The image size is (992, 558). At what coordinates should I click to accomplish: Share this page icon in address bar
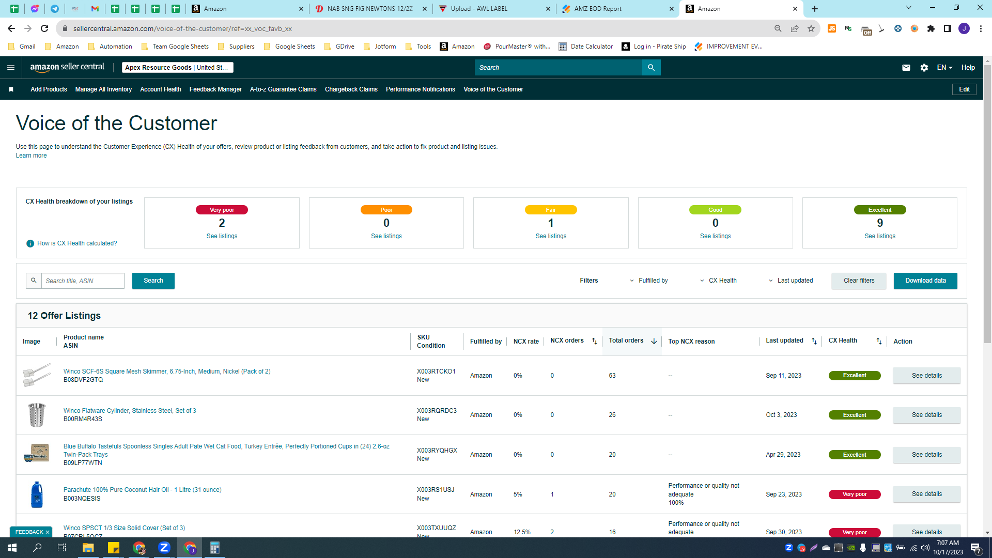(795, 28)
